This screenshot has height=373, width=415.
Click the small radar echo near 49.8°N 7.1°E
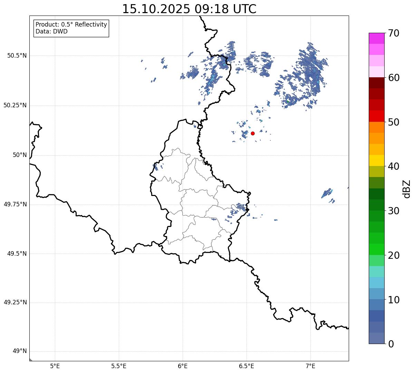327,193
